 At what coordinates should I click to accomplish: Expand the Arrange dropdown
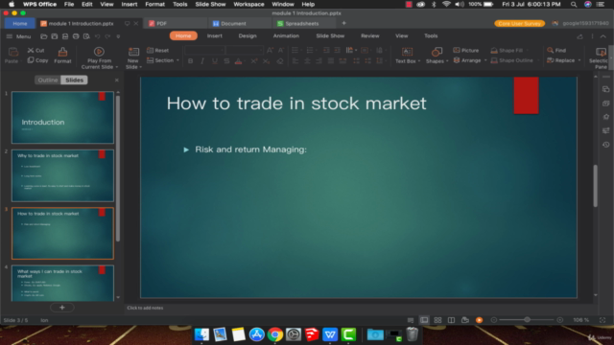point(485,60)
